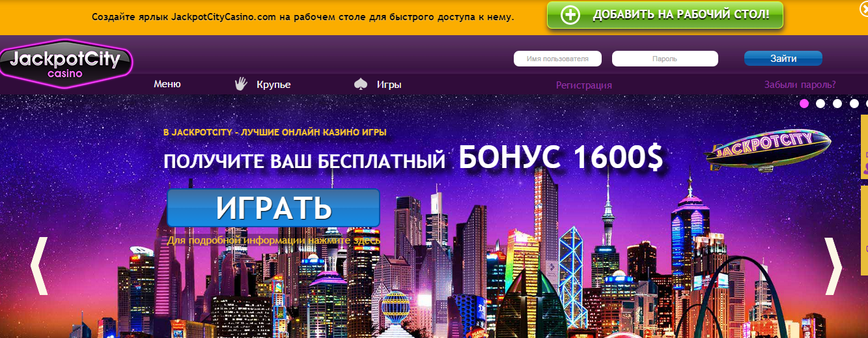Image resolution: width=868 pixels, height=338 pixels.
Task: Select the third carousel slide dot
Action: point(837,103)
